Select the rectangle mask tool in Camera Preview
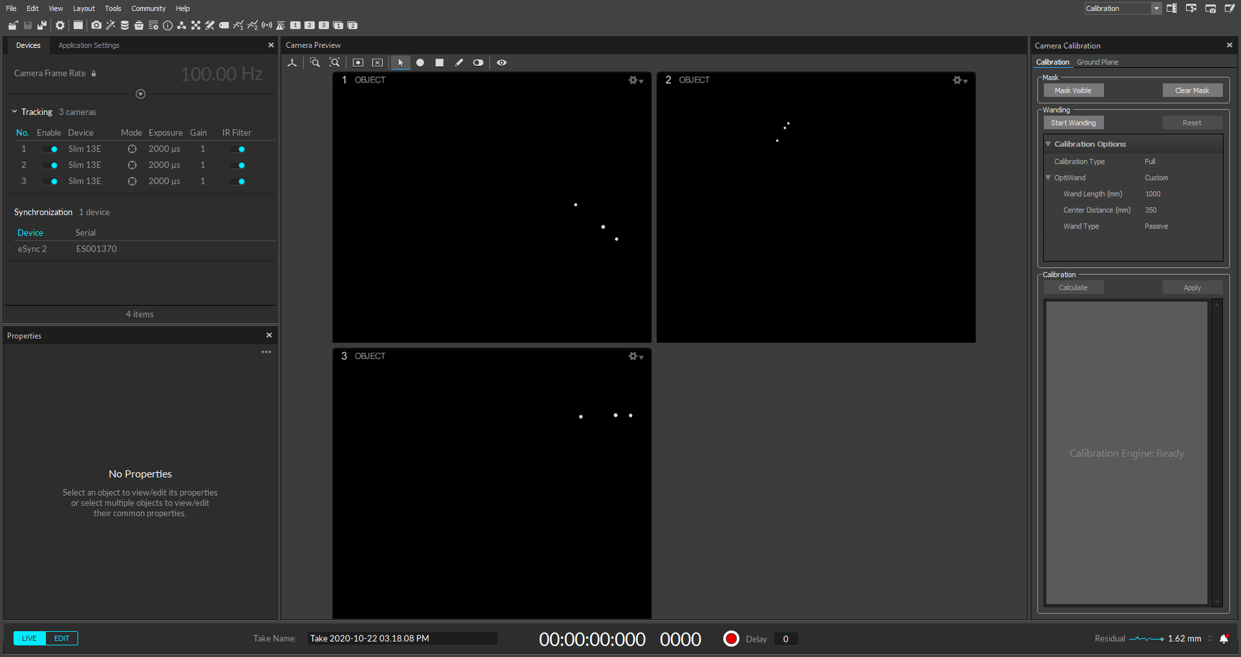The image size is (1241, 657). (x=440, y=63)
